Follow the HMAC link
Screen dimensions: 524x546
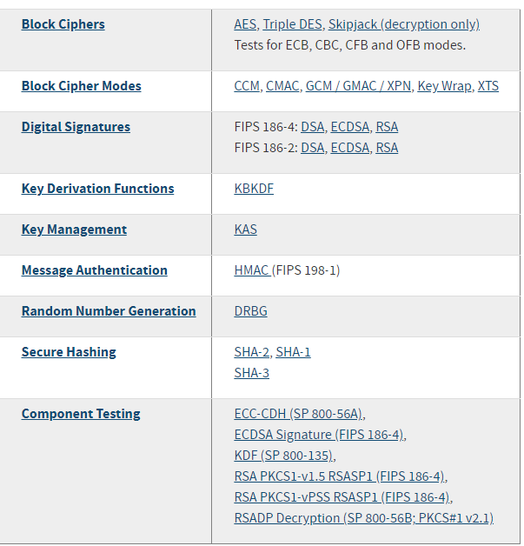[x=252, y=270]
